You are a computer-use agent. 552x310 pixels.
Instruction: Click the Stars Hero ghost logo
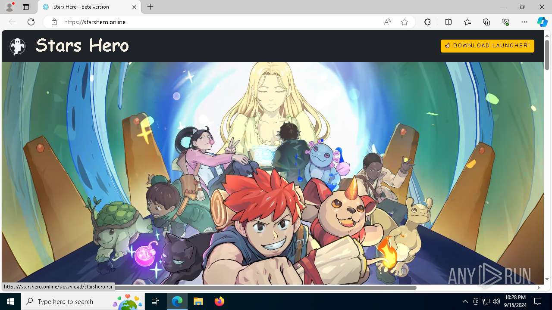coord(18,46)
